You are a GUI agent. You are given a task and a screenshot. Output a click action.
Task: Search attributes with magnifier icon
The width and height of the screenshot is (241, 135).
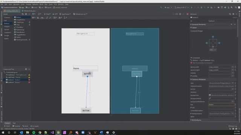coord(230,14)
